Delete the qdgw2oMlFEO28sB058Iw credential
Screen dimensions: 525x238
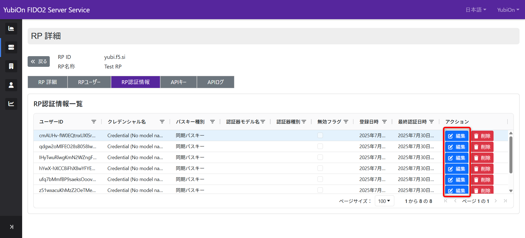tap(482, 147)
